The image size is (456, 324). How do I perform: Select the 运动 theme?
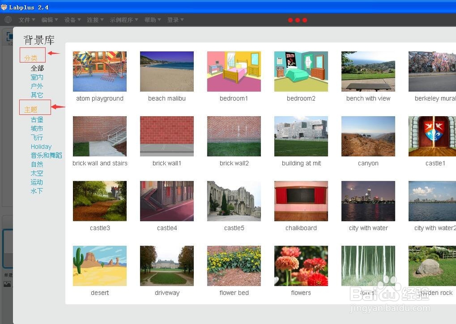pyautogui.click(x=37, y=182)
